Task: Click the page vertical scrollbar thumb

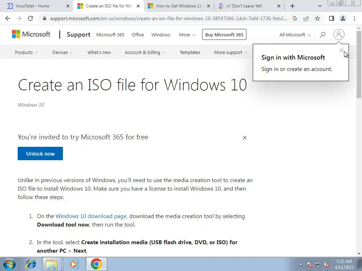Action: [359, 65]
